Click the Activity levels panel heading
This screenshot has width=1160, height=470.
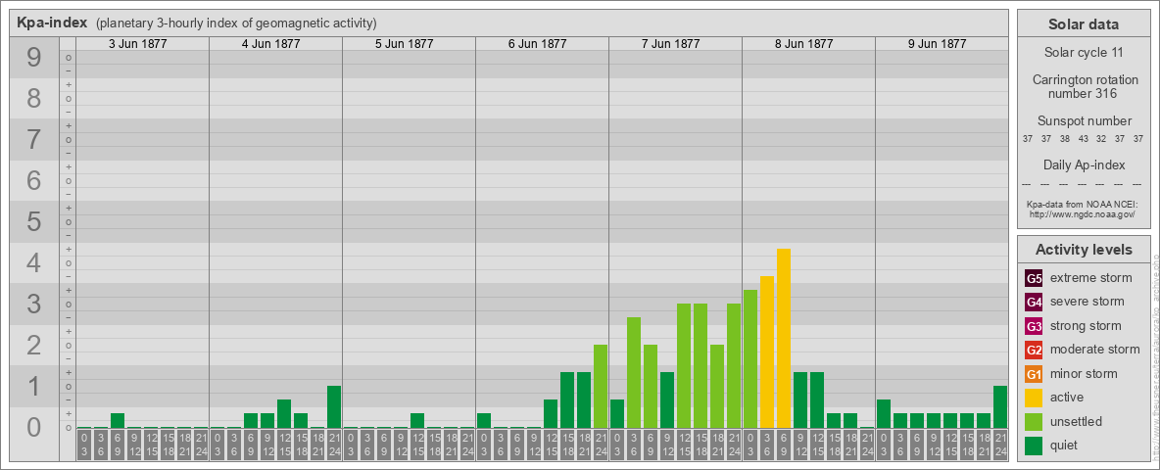1083,250
